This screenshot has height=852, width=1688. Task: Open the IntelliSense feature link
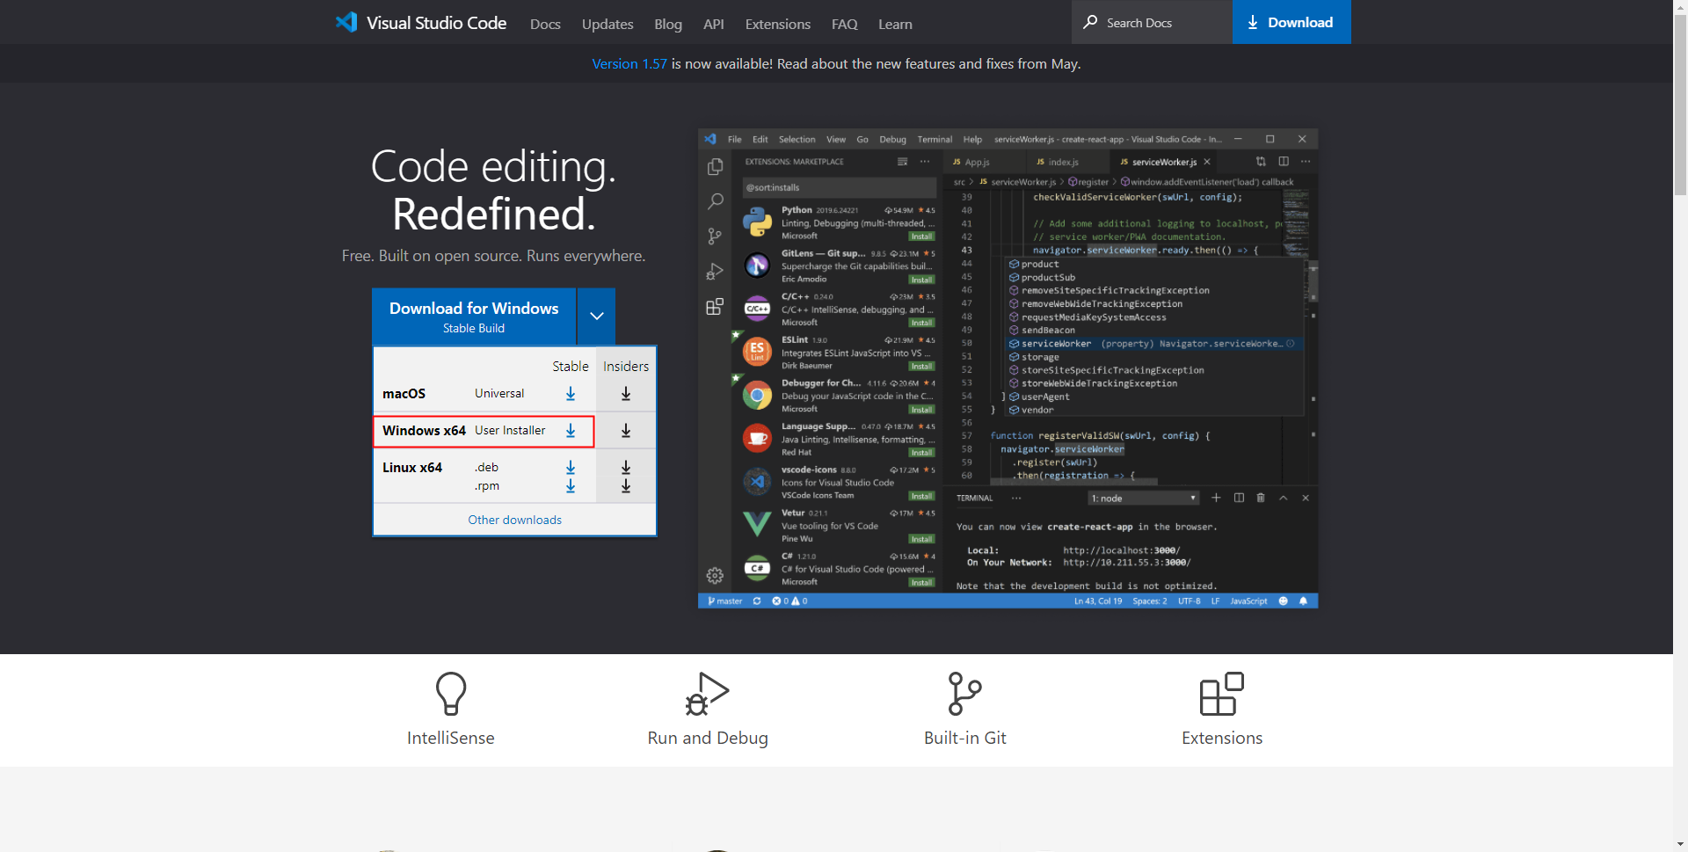451,739
